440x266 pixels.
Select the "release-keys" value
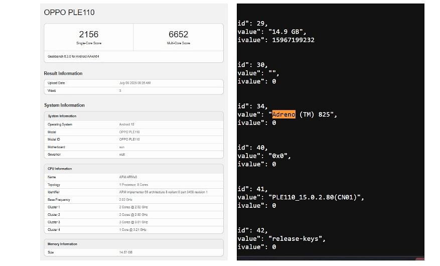pos(295,239)
